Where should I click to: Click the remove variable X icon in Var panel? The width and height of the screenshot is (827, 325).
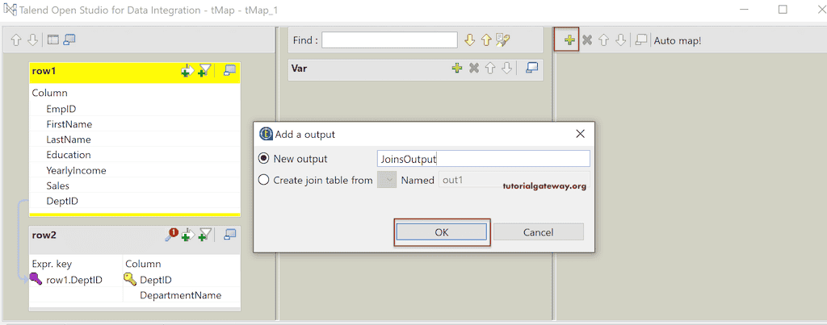474,69
